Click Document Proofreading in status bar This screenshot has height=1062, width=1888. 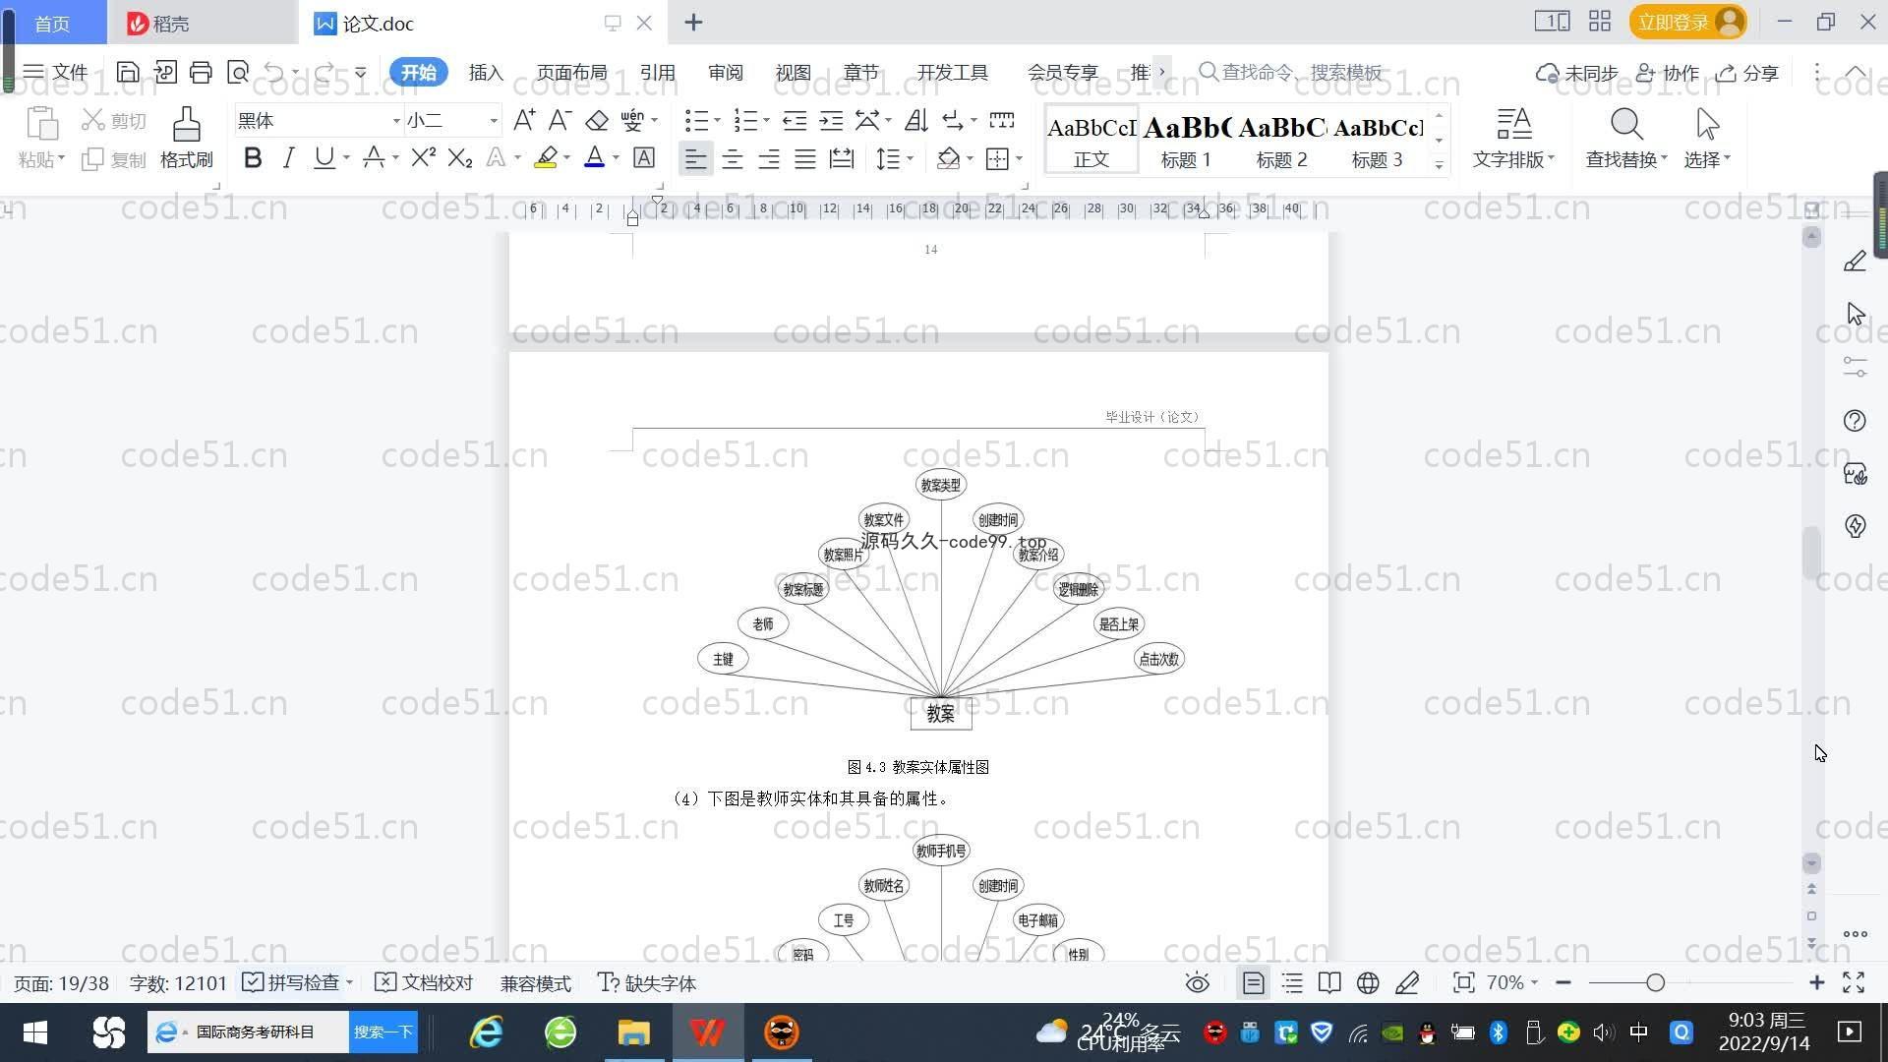click(425, 982)
